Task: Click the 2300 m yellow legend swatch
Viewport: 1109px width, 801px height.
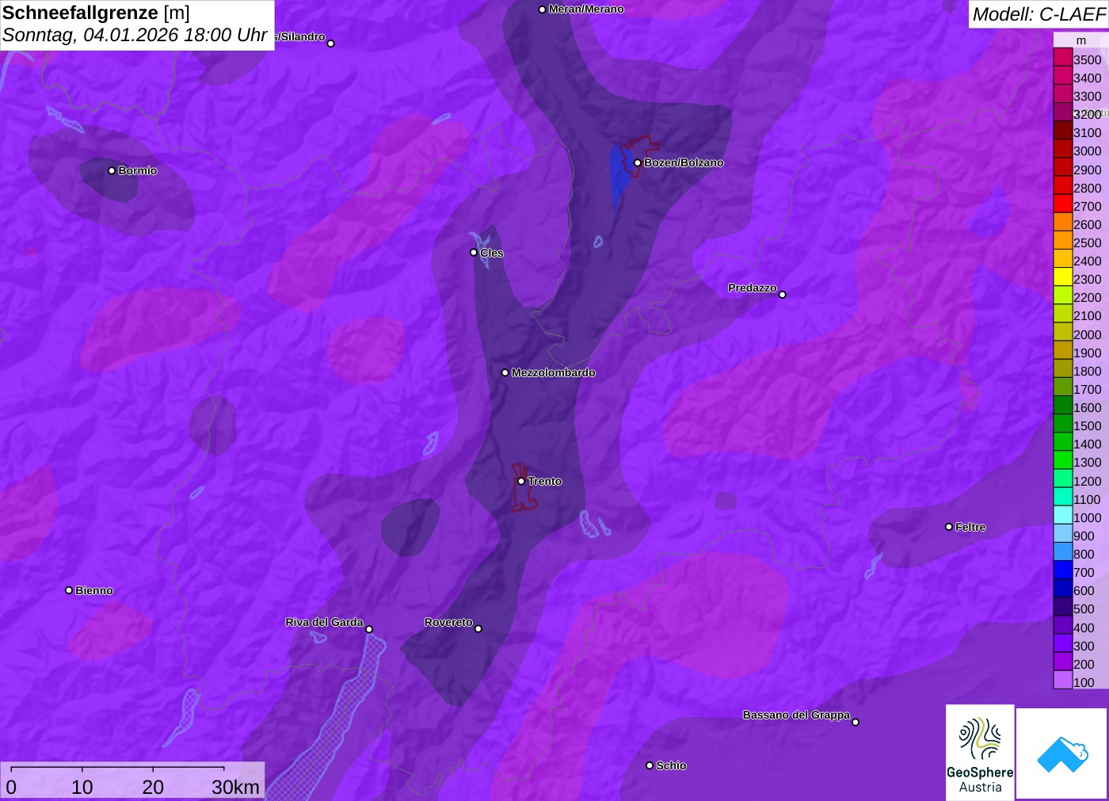Action: point(1063,277)
